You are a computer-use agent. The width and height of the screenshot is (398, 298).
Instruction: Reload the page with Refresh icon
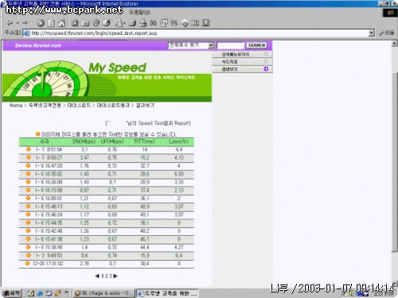[51, 23]
